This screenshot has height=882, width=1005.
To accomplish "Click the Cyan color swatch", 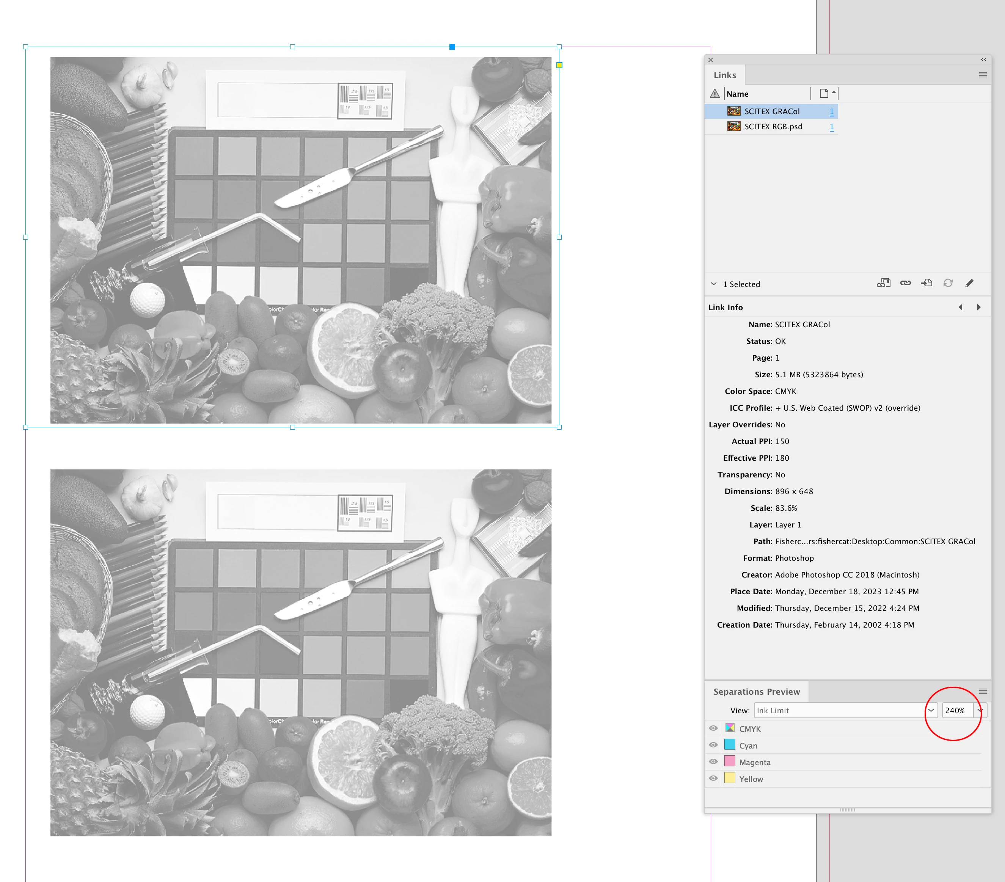I will (730, 745).
